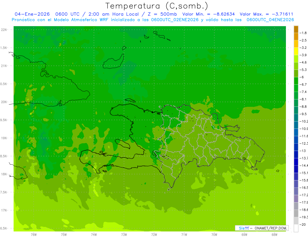Pick the purple swatch between -17.2 and -17.9

(296, 199)
